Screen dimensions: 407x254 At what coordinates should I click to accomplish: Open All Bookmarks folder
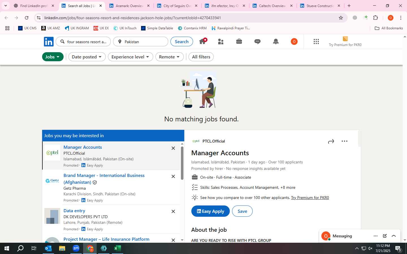click(389, 28)
